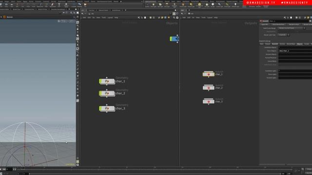Open the No cam camera menu
312x175 pixels.
[71, 21]
